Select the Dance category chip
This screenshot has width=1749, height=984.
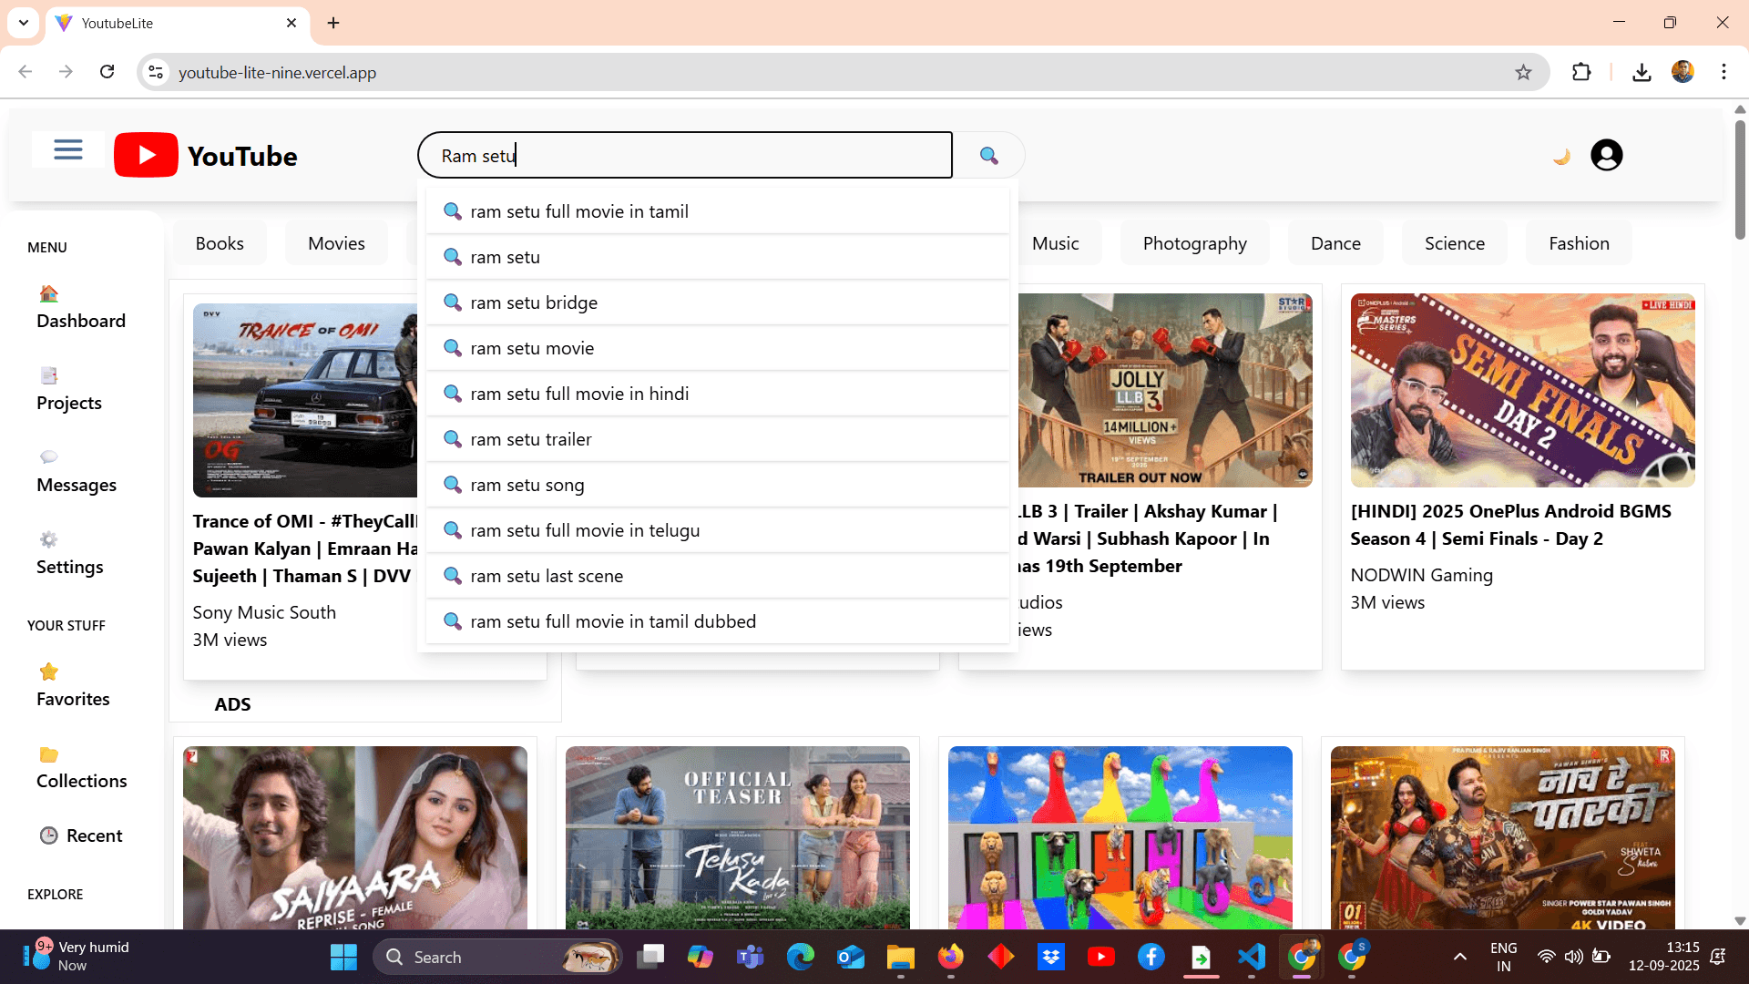tap(1335, 243)
